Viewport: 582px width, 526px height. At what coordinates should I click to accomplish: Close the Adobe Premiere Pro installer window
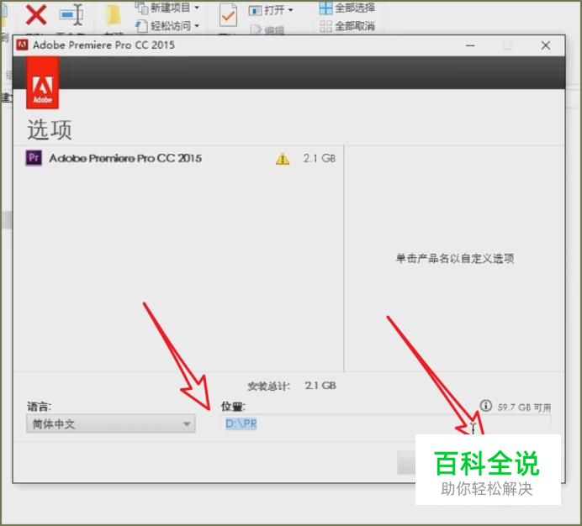click(x=546, y=45)
